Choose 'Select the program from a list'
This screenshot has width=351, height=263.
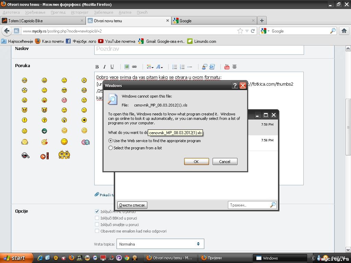pyautogui.click(x=110, y=148)
